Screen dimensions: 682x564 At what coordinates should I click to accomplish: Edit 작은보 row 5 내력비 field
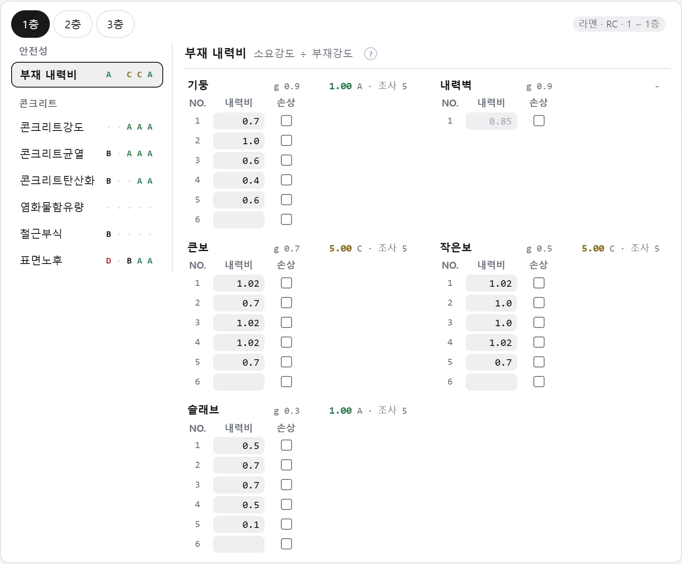tap(491, 362)
